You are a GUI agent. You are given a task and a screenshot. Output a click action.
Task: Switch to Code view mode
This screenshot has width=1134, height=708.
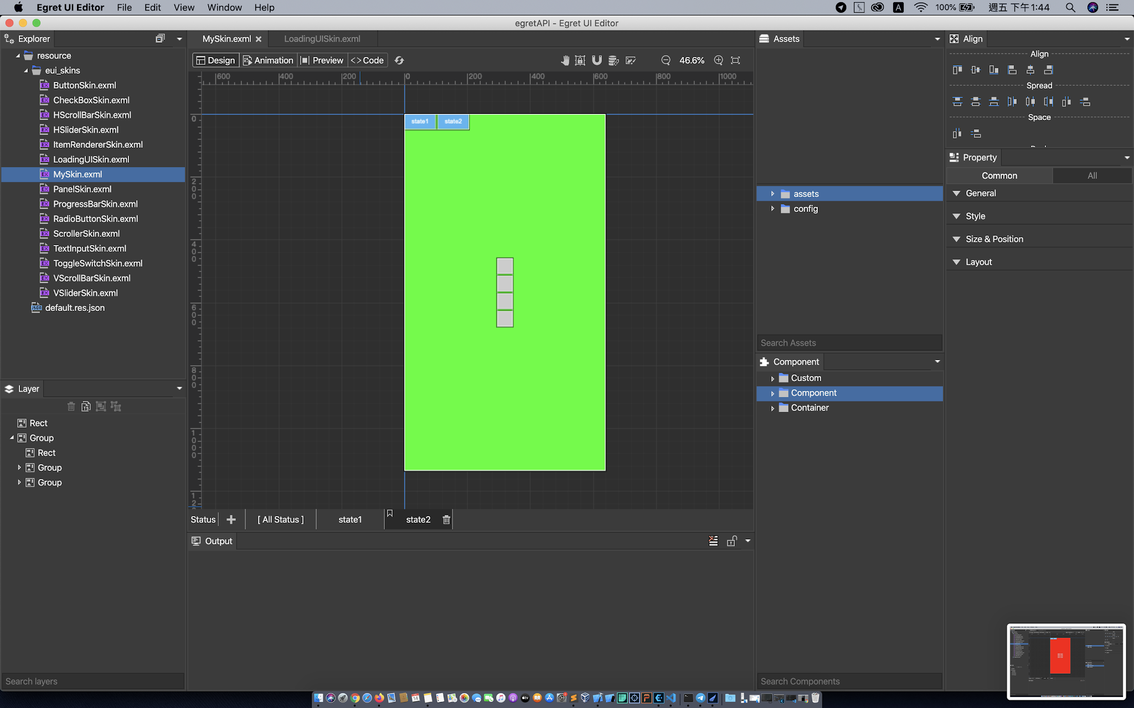coord(368,60)
